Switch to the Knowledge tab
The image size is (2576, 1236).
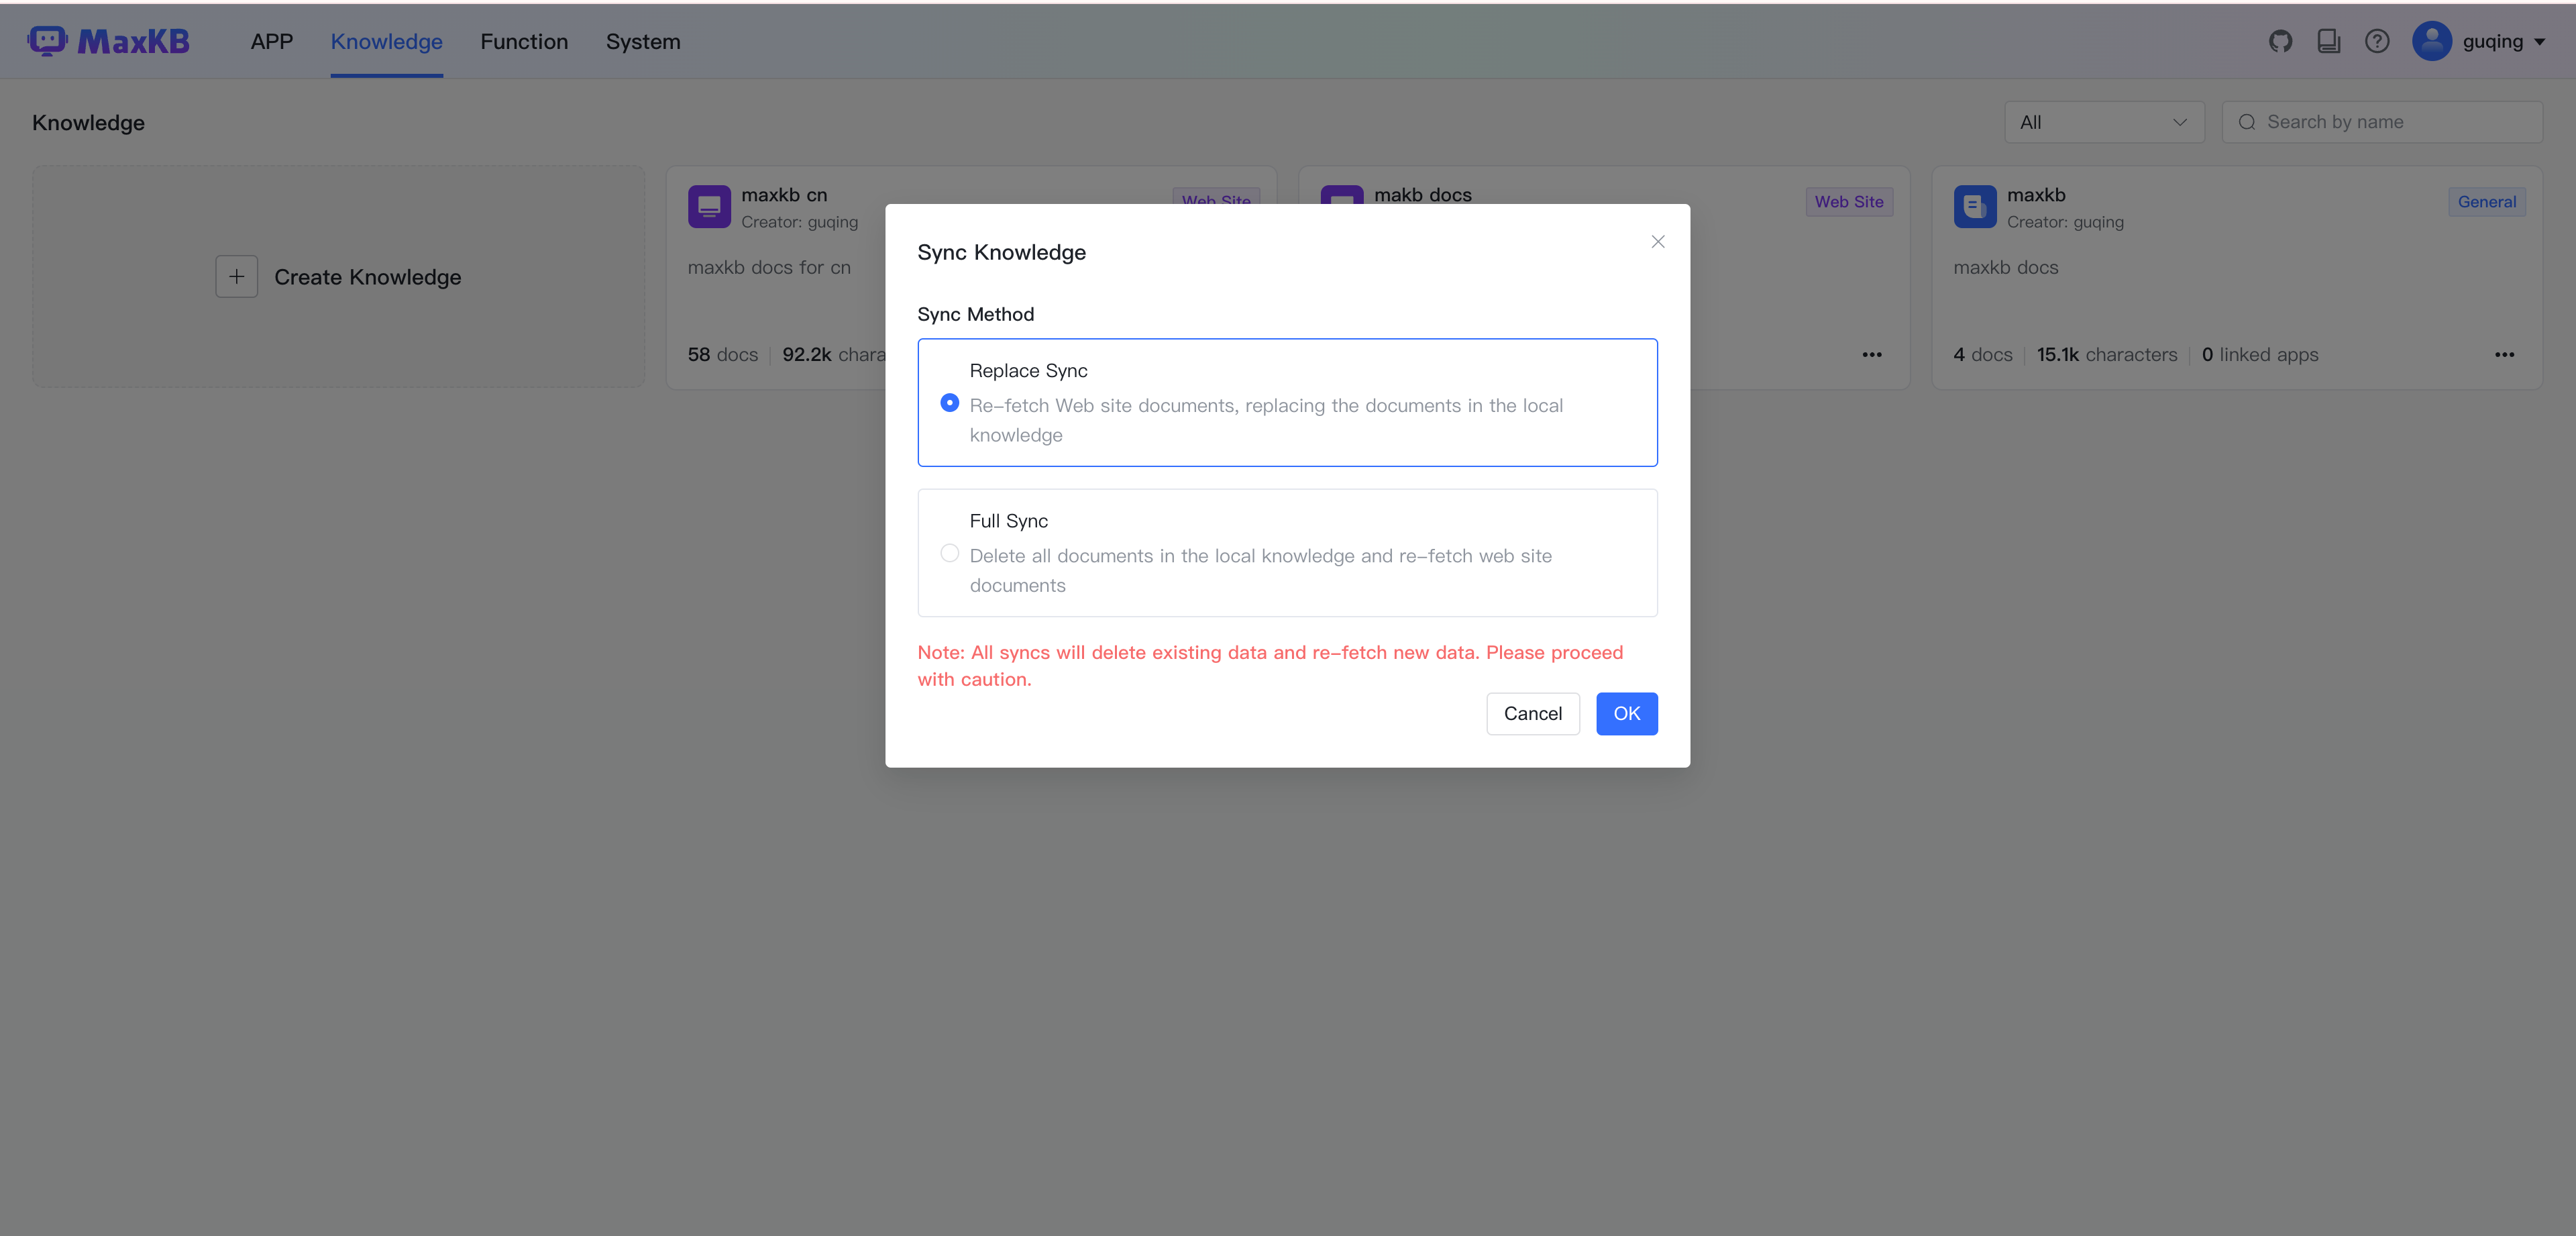pyautogui.click(x=386, y=42)
